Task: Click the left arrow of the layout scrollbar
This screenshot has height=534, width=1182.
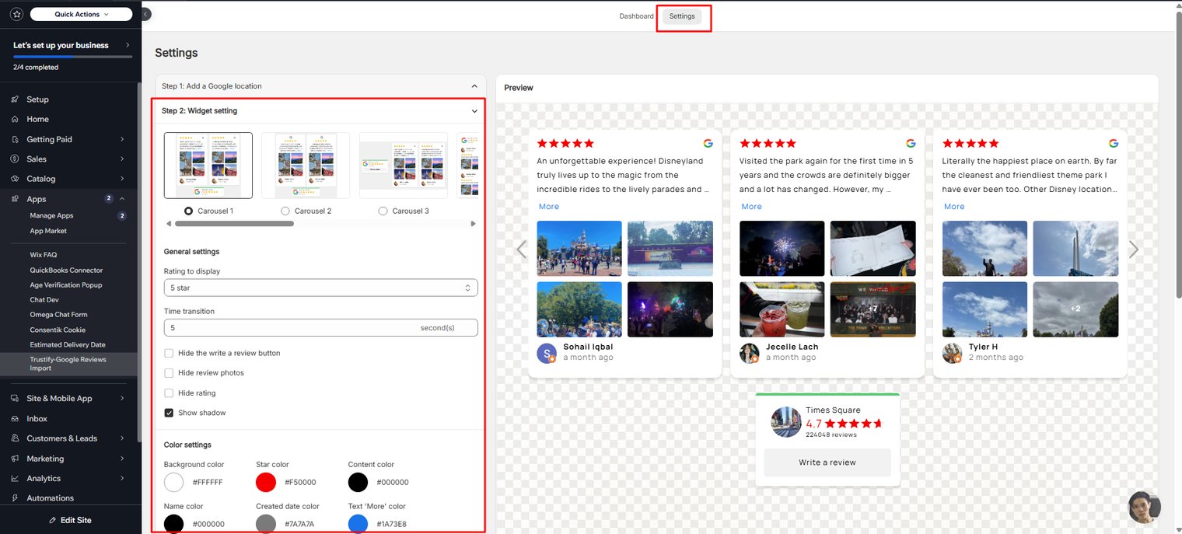Action: point(169,224)
